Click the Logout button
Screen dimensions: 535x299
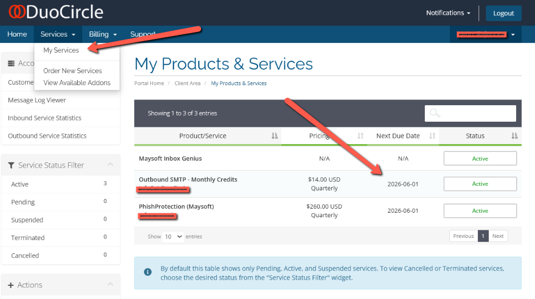pos(503,13)
